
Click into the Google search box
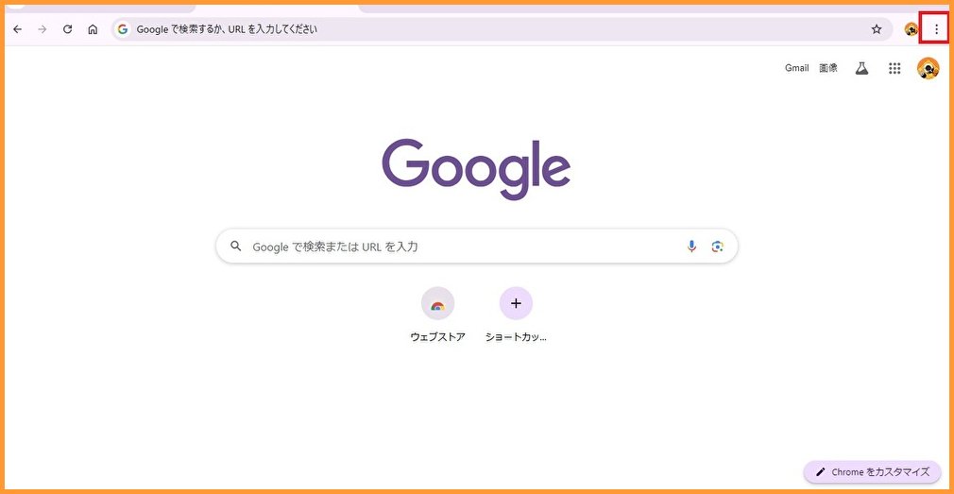[x=476, y=247]
